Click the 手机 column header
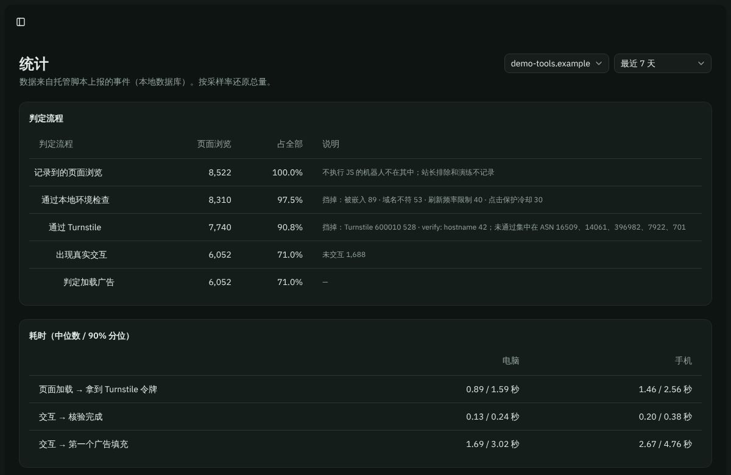 click(x=683, y=361)
